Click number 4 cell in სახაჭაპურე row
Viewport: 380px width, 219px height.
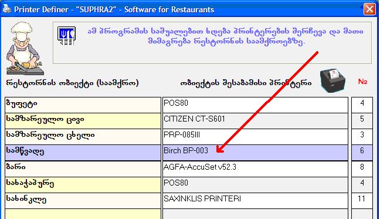coord(362,185)
